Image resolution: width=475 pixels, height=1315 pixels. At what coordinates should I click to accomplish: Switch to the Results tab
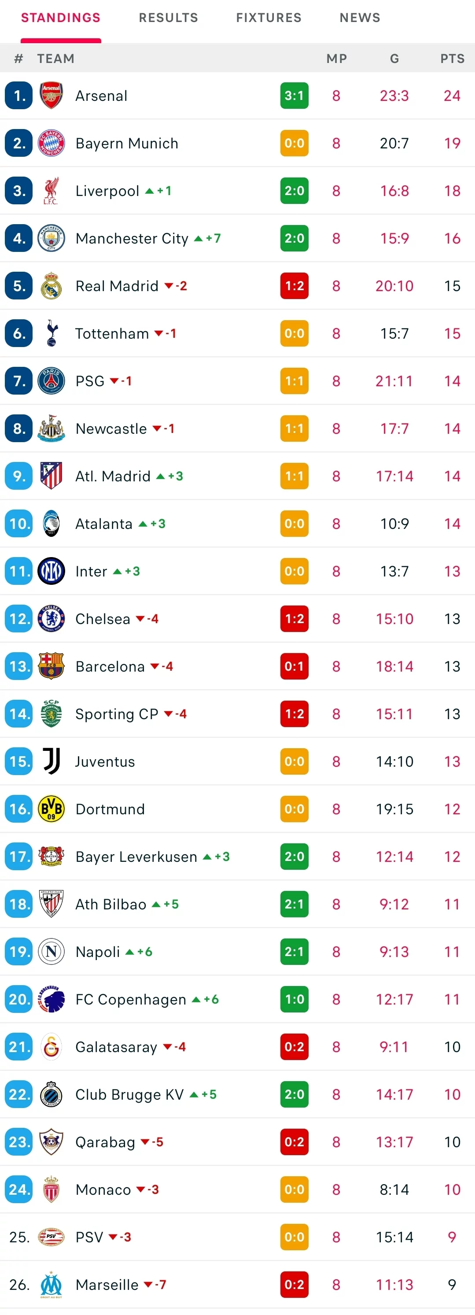pos(168,18)
